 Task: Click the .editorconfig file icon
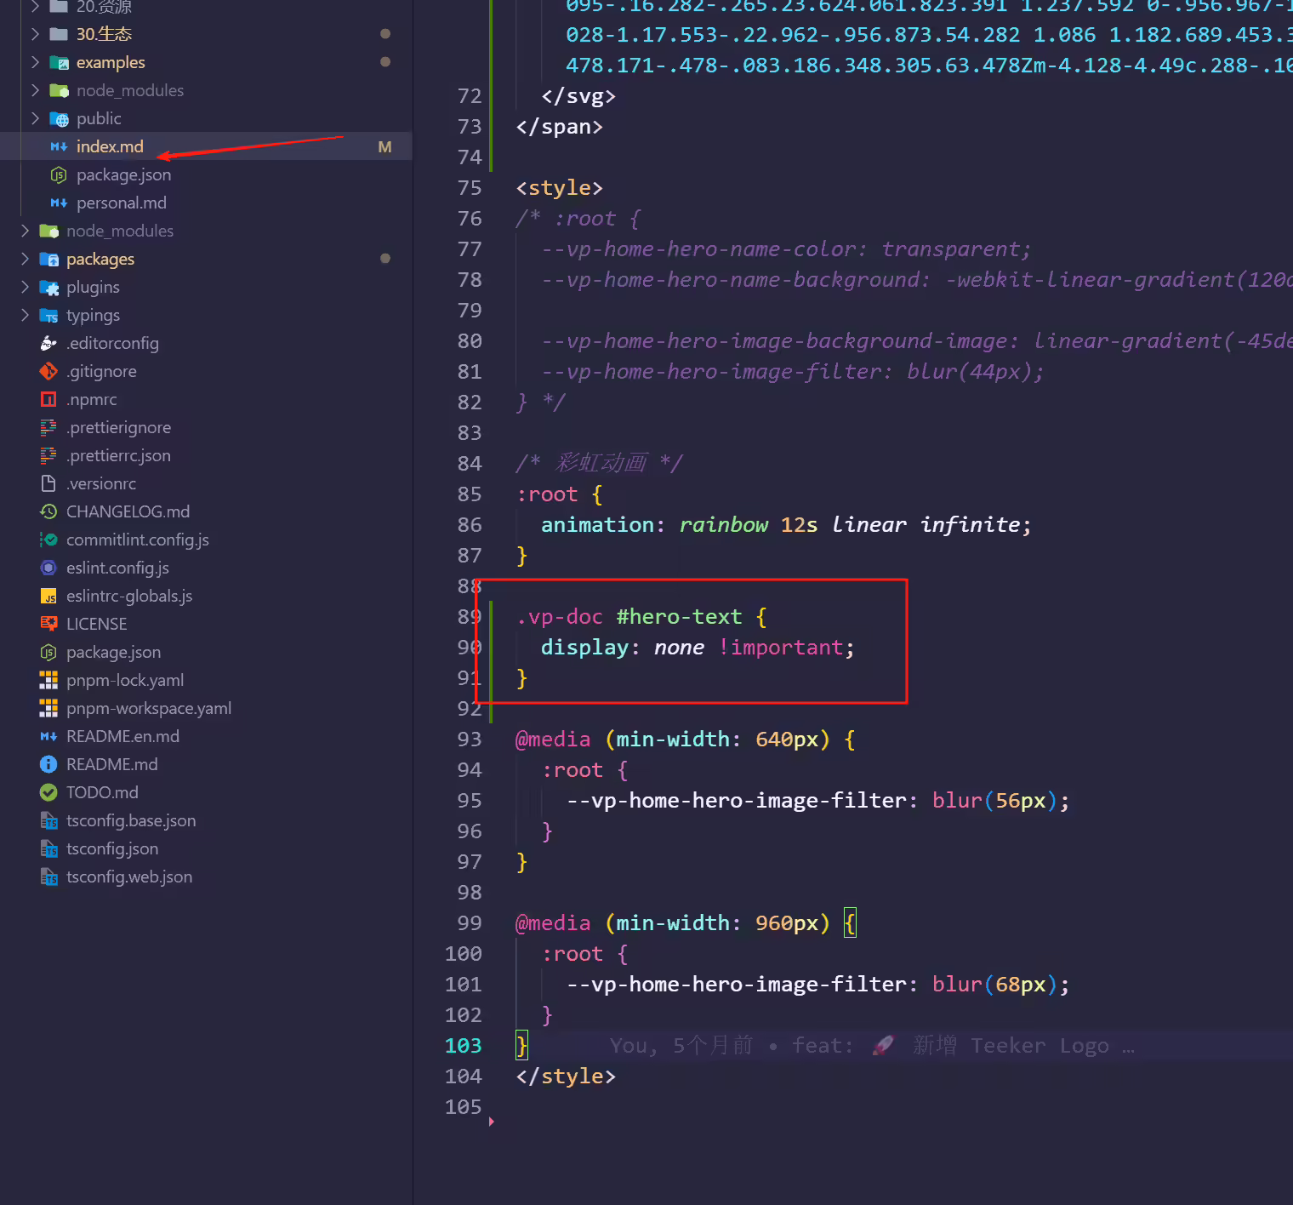pyautogui.click(x=48, y=343)
